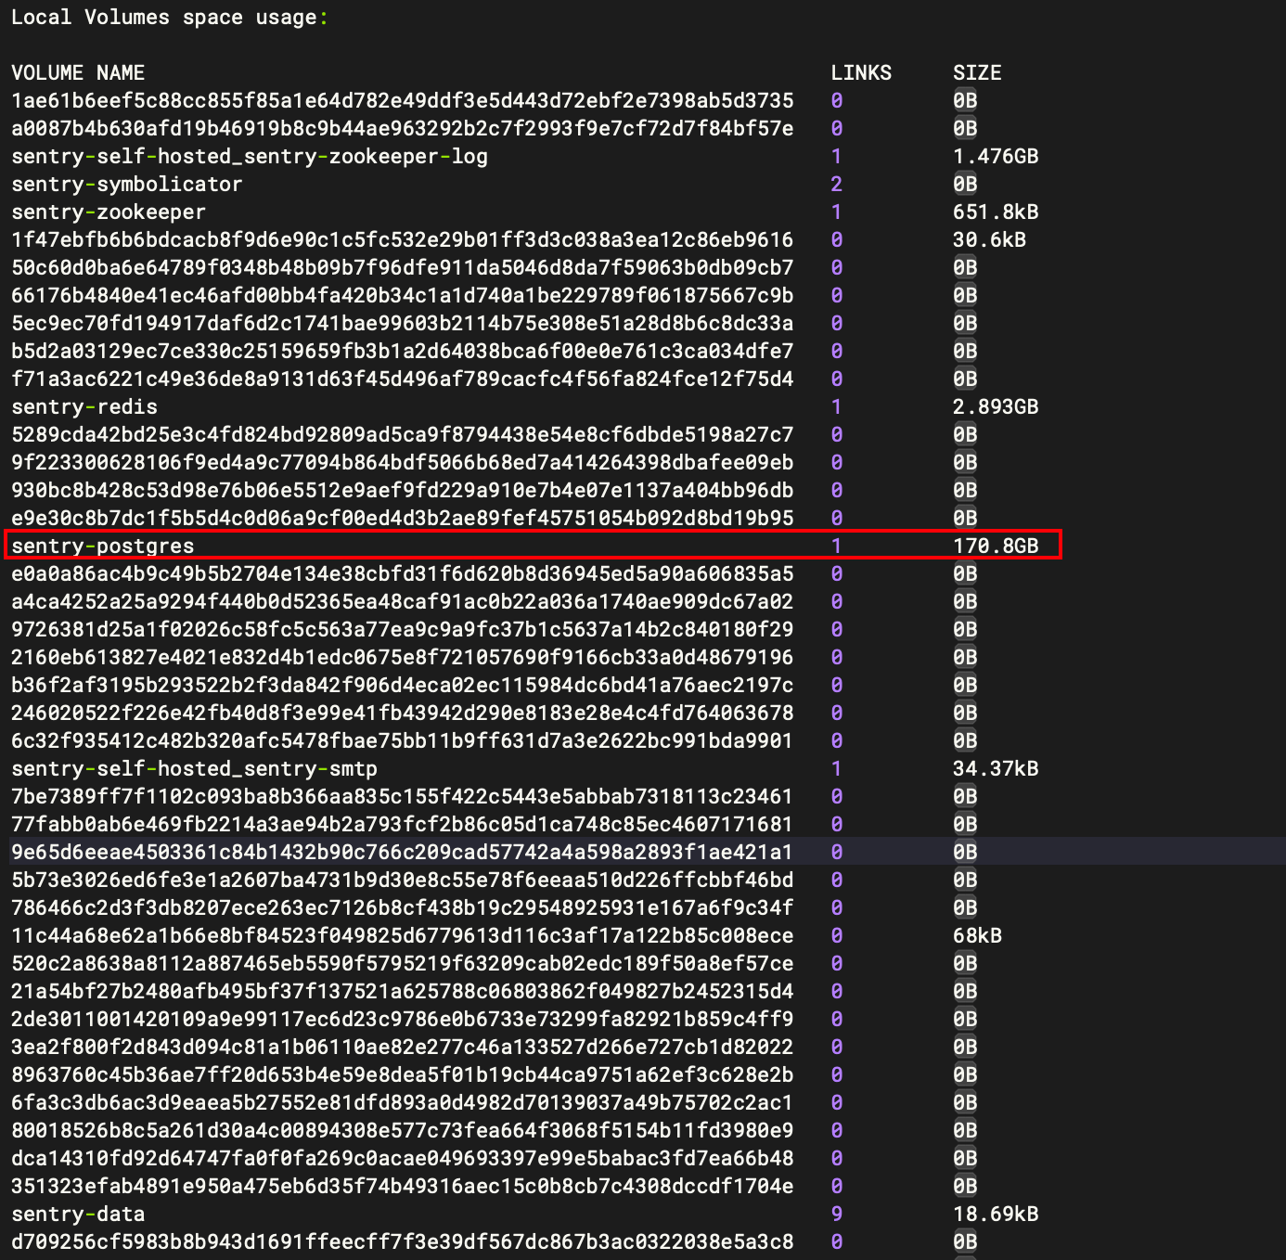This screenshot has width=1286, height=1260.
Task: Select volume hash starting with b5d2a03129ec
Action: [x=403, y=351]
